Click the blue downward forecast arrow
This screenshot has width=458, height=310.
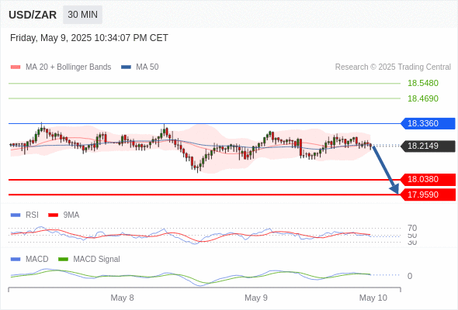pos(386,170)
